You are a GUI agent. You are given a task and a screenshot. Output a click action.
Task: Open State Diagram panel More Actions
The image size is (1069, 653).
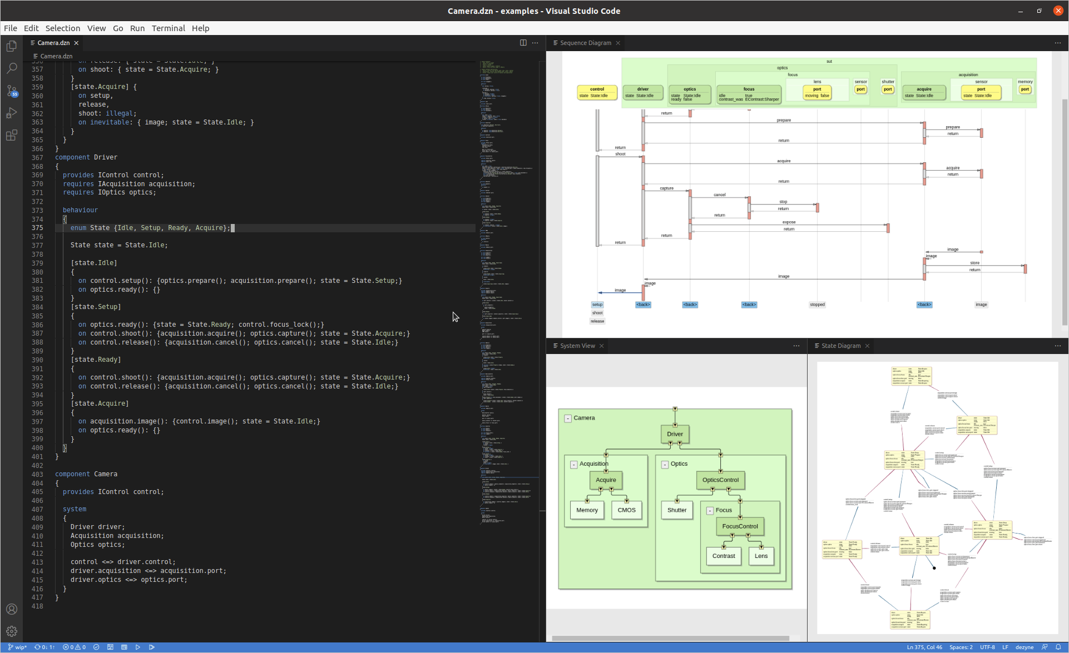(x=1058, y=346)
